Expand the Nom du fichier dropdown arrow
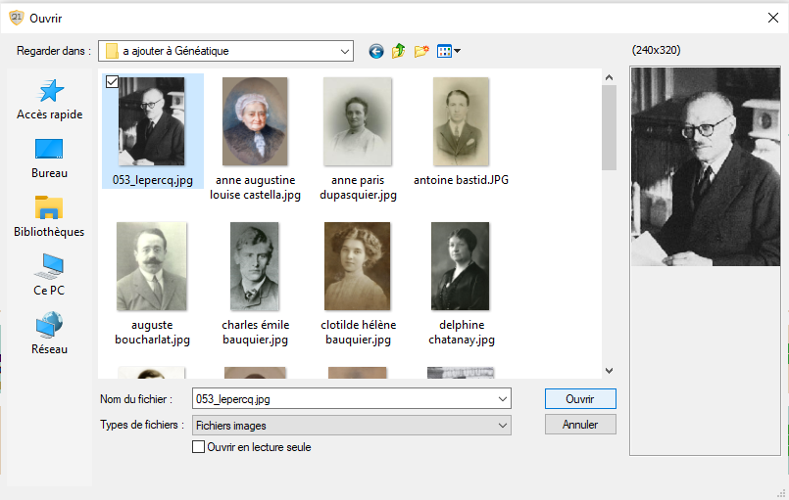Screen dimensions: 789x500 [502, 399]
